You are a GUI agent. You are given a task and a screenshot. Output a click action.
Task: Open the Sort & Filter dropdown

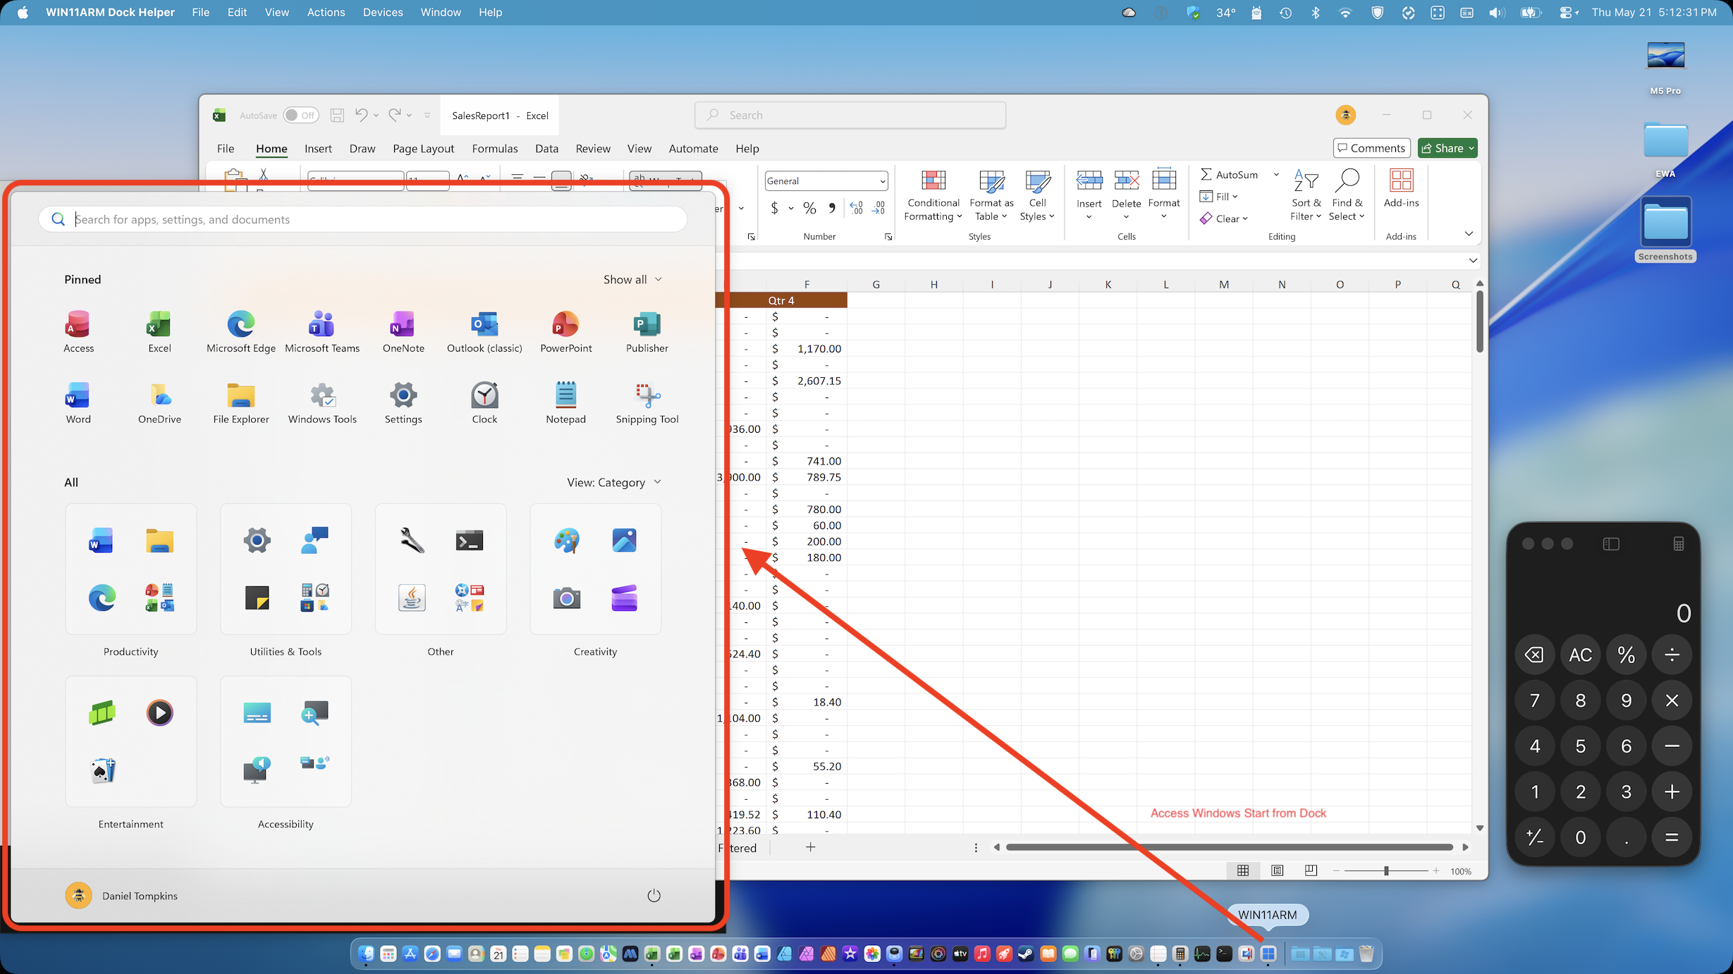pyautogui.click(x=1306, y=196)
